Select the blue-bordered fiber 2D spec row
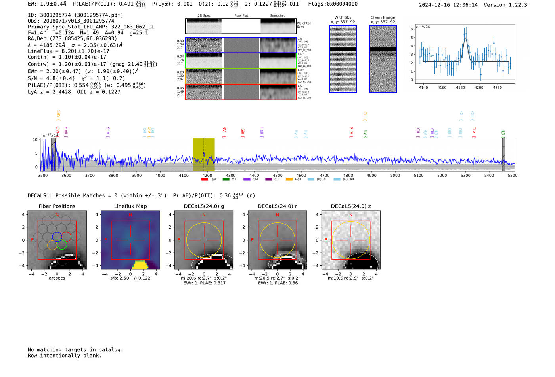Viewport: 555px width, 377px height. (x=241, y=45)
